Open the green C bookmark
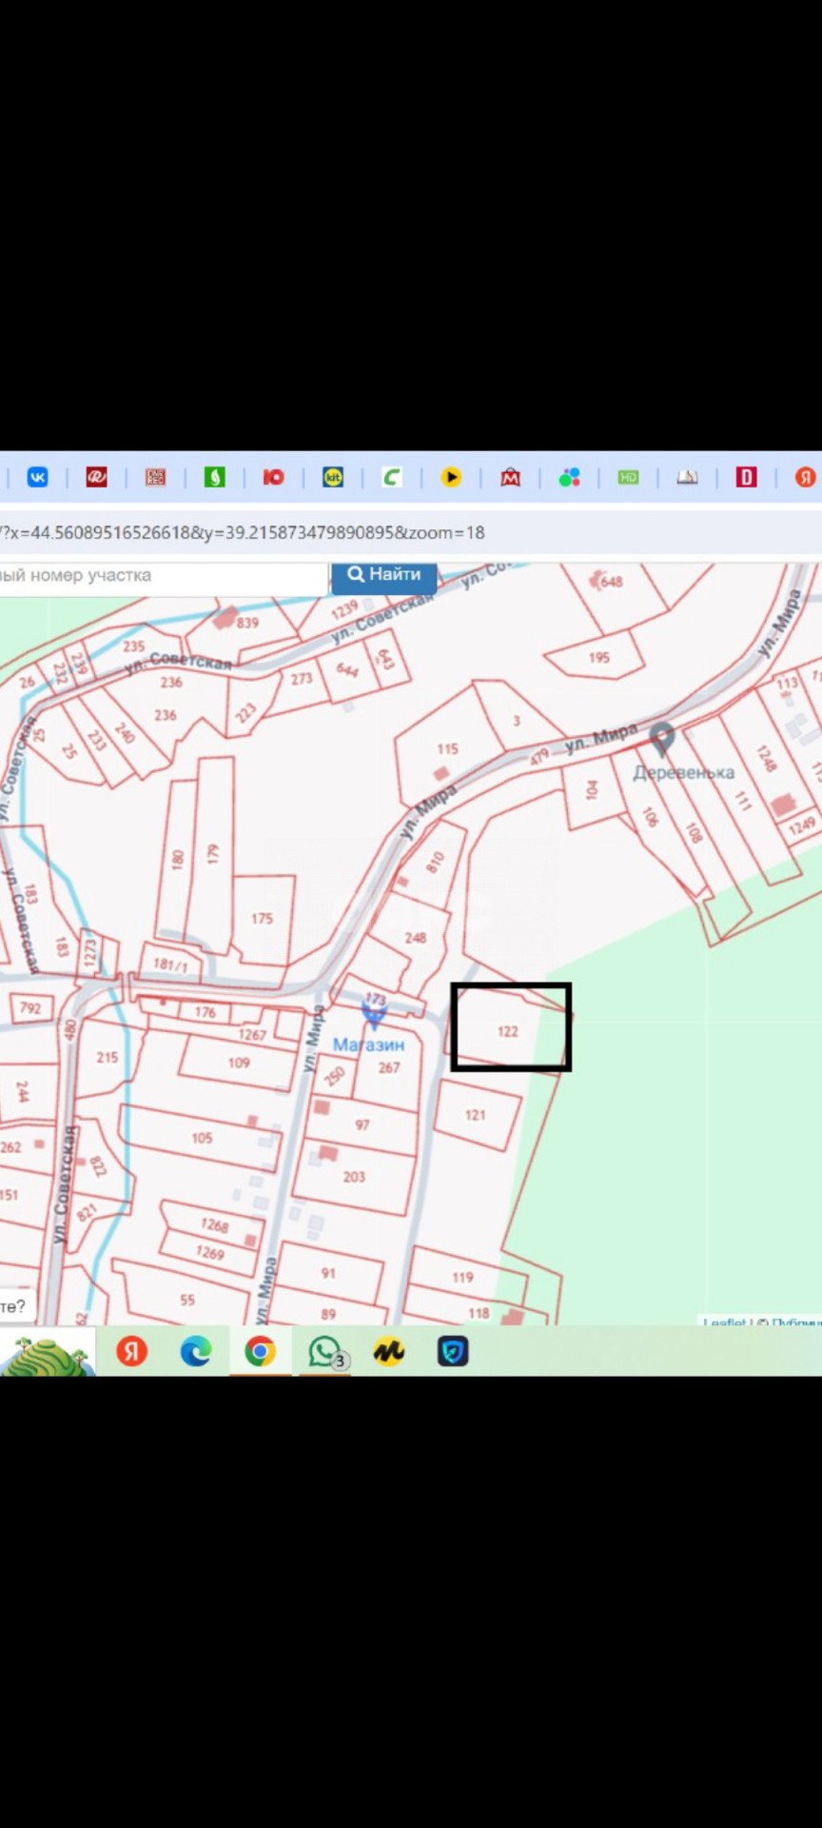Image resolution: width=822 pixels, height=1828 pixels. [391, 477]
